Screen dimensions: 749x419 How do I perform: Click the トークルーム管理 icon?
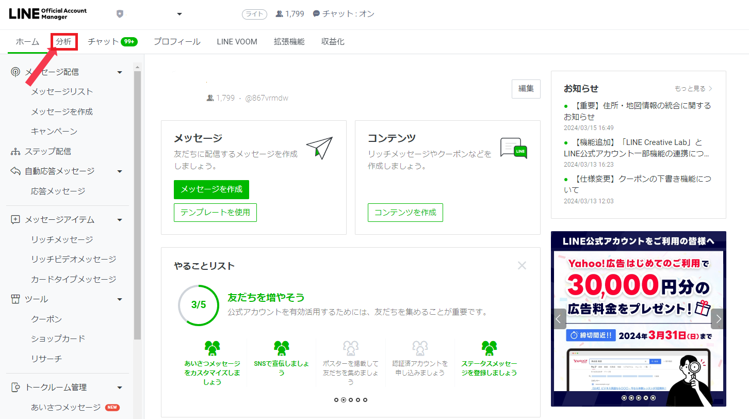(x=15, y=388)
